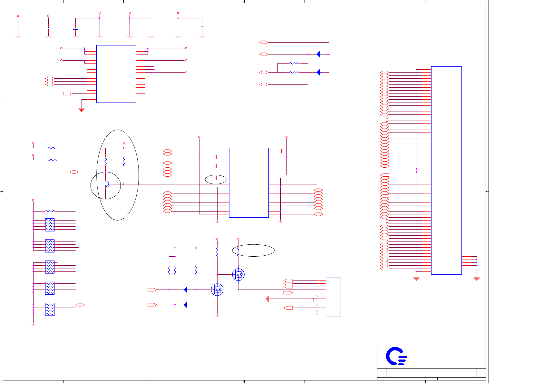This screenshot has height=384, width=543.
Task: Select the tall connector block on the right
Action: [446, 171]
